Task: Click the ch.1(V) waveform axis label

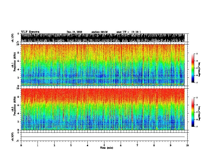Action: coord(13,38)
